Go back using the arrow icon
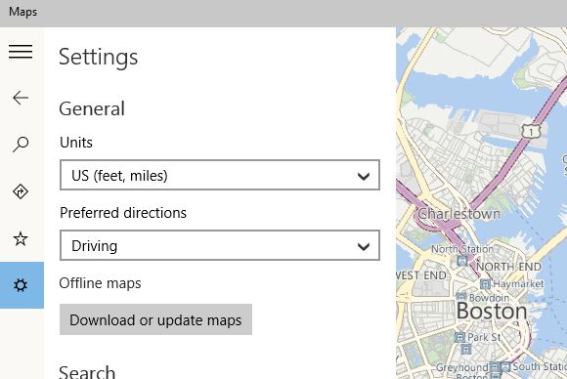The width and height of the screenshot is (567, 379). (21, 98)
